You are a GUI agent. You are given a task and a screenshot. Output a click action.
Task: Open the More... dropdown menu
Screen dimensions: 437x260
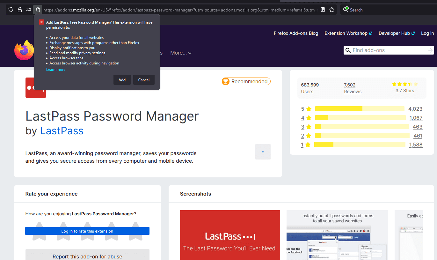click(181, 53)
